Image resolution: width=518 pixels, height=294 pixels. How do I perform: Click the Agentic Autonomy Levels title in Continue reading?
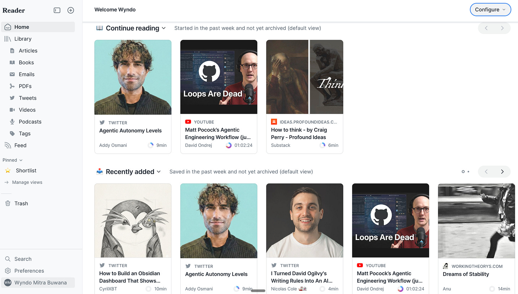click(130, 130)
